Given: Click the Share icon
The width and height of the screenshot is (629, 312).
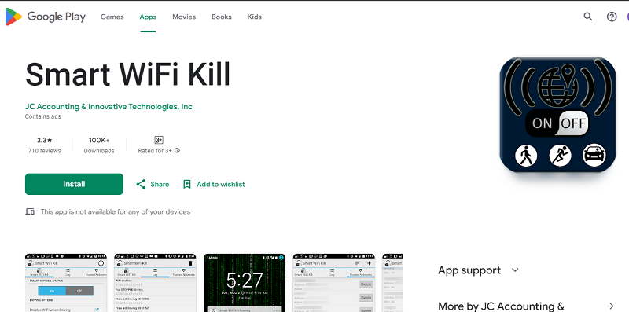Looking at the screenshot, I should pos(141,184).
